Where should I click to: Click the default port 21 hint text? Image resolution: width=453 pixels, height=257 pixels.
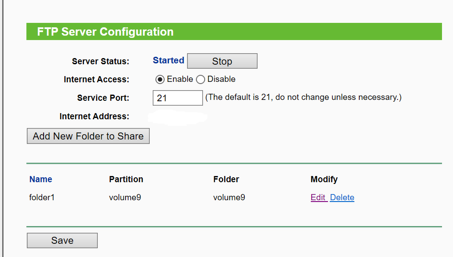pos(303,97)
